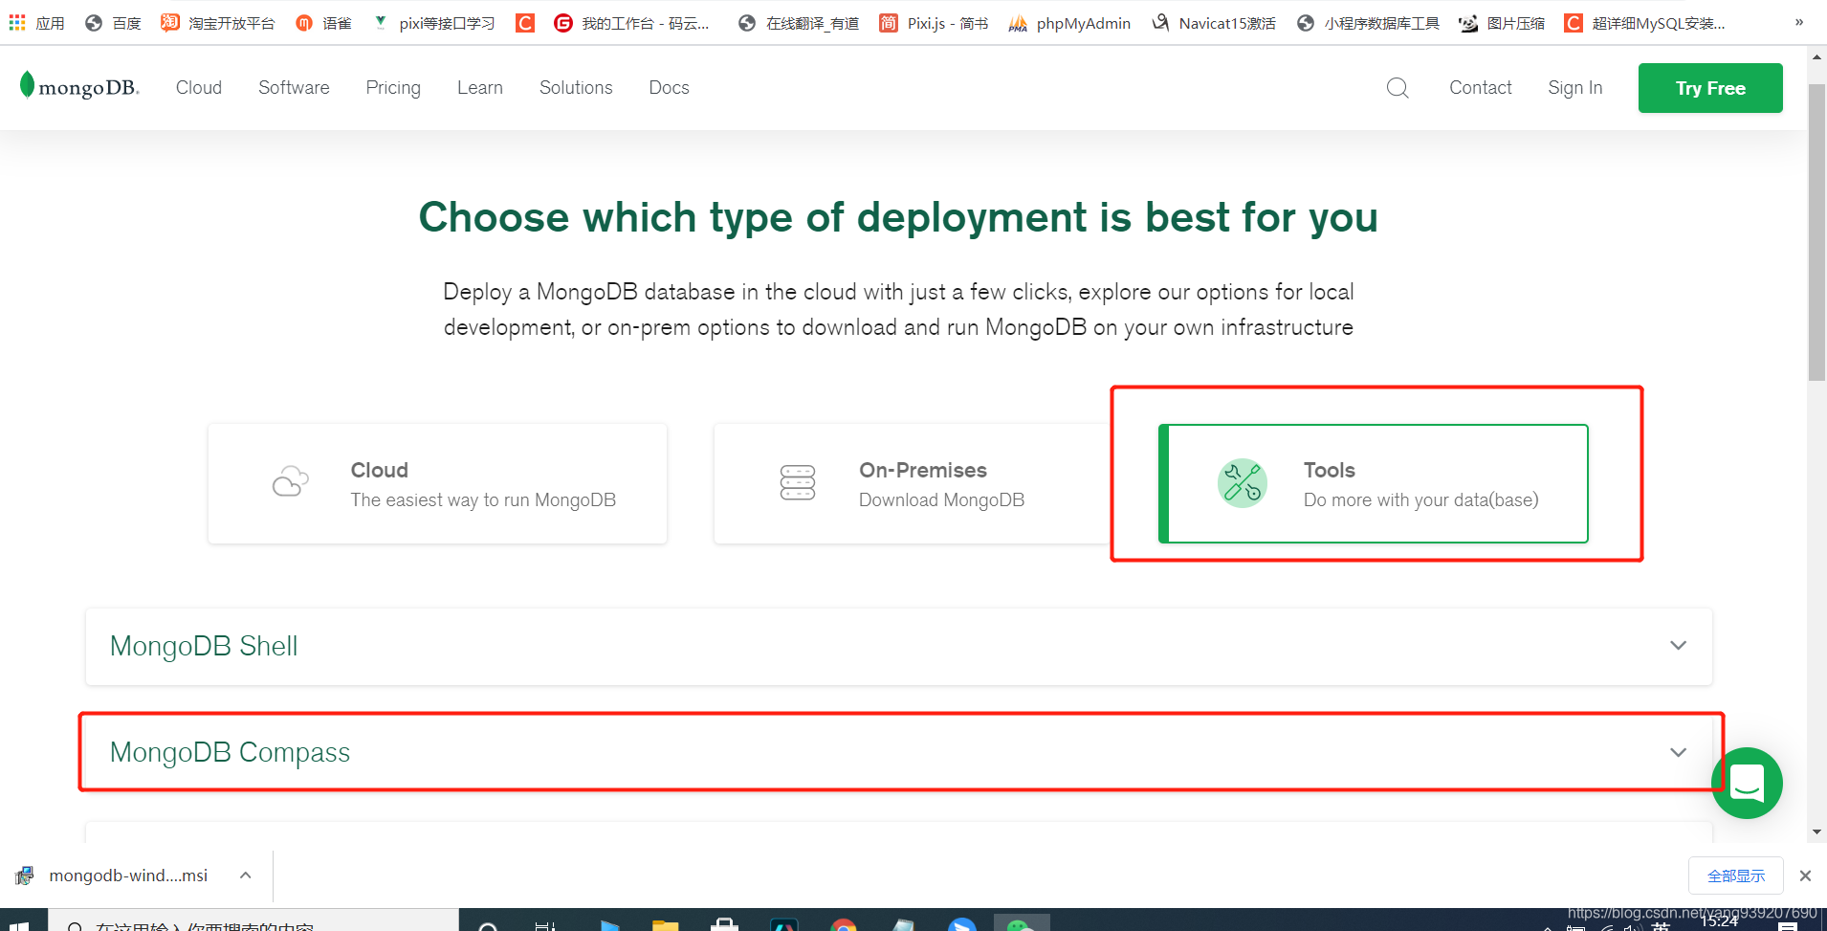This screenshot has width=1827, height=931.
Task: Open the Software navigation menu
Action: tap(294, 88)
